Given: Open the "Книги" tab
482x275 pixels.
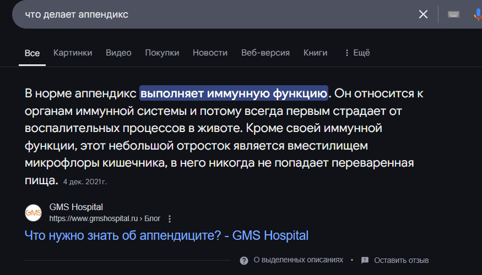Looking at the screenshot, I should [315, 53].
